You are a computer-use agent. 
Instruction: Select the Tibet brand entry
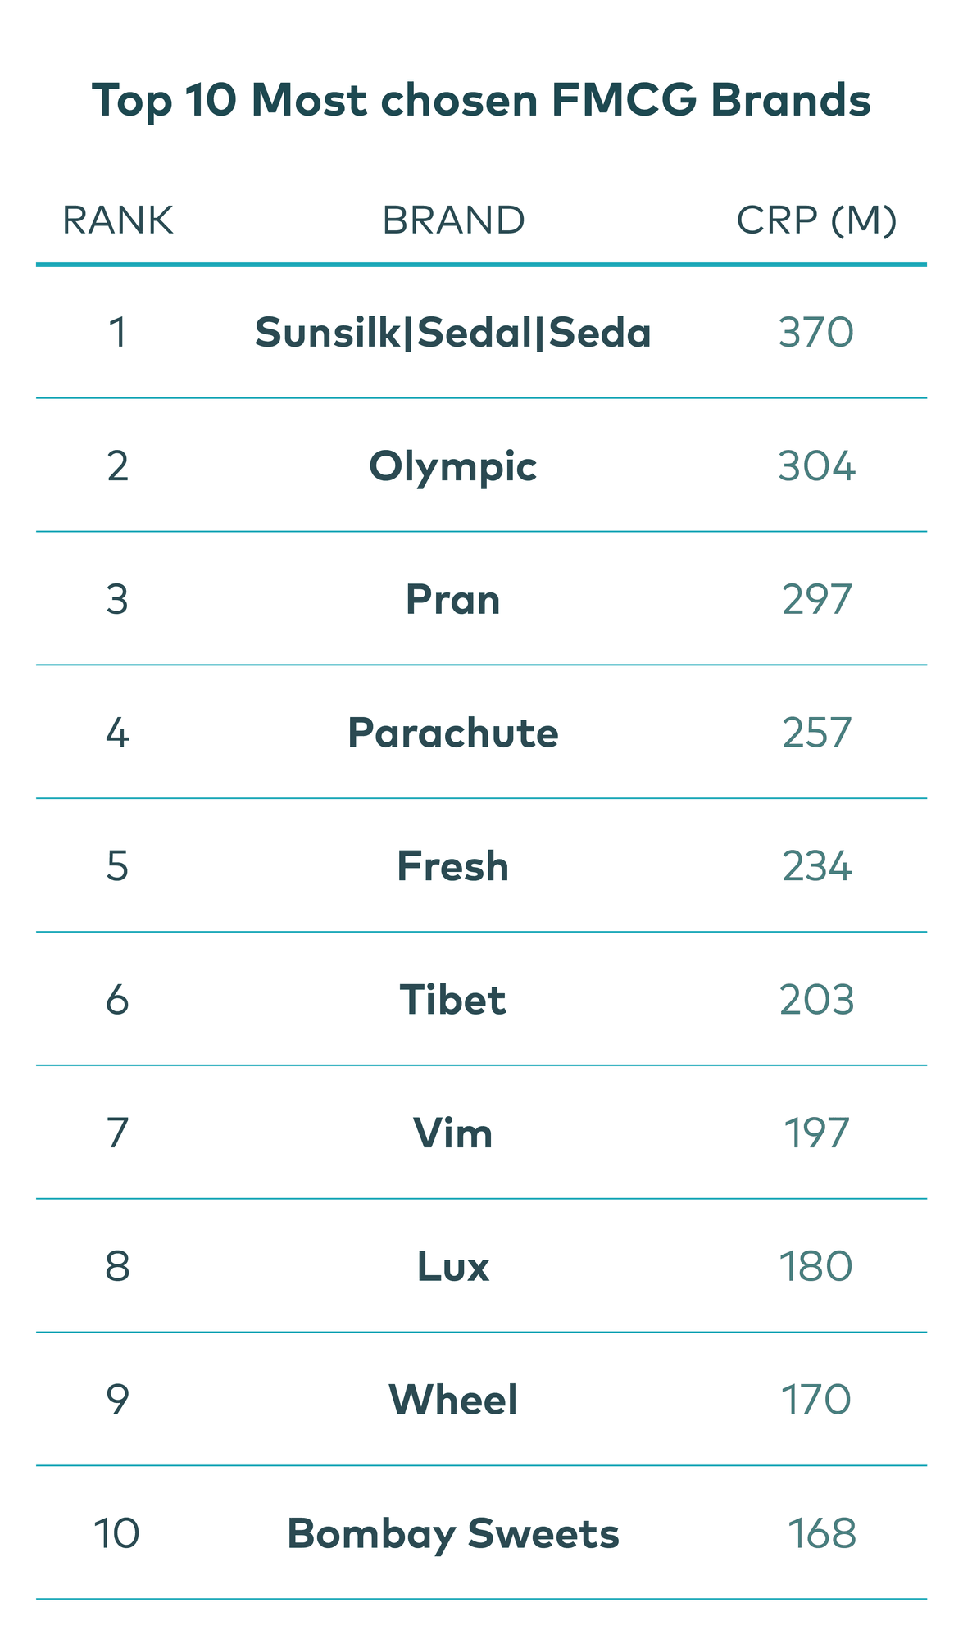point(453,1001)
